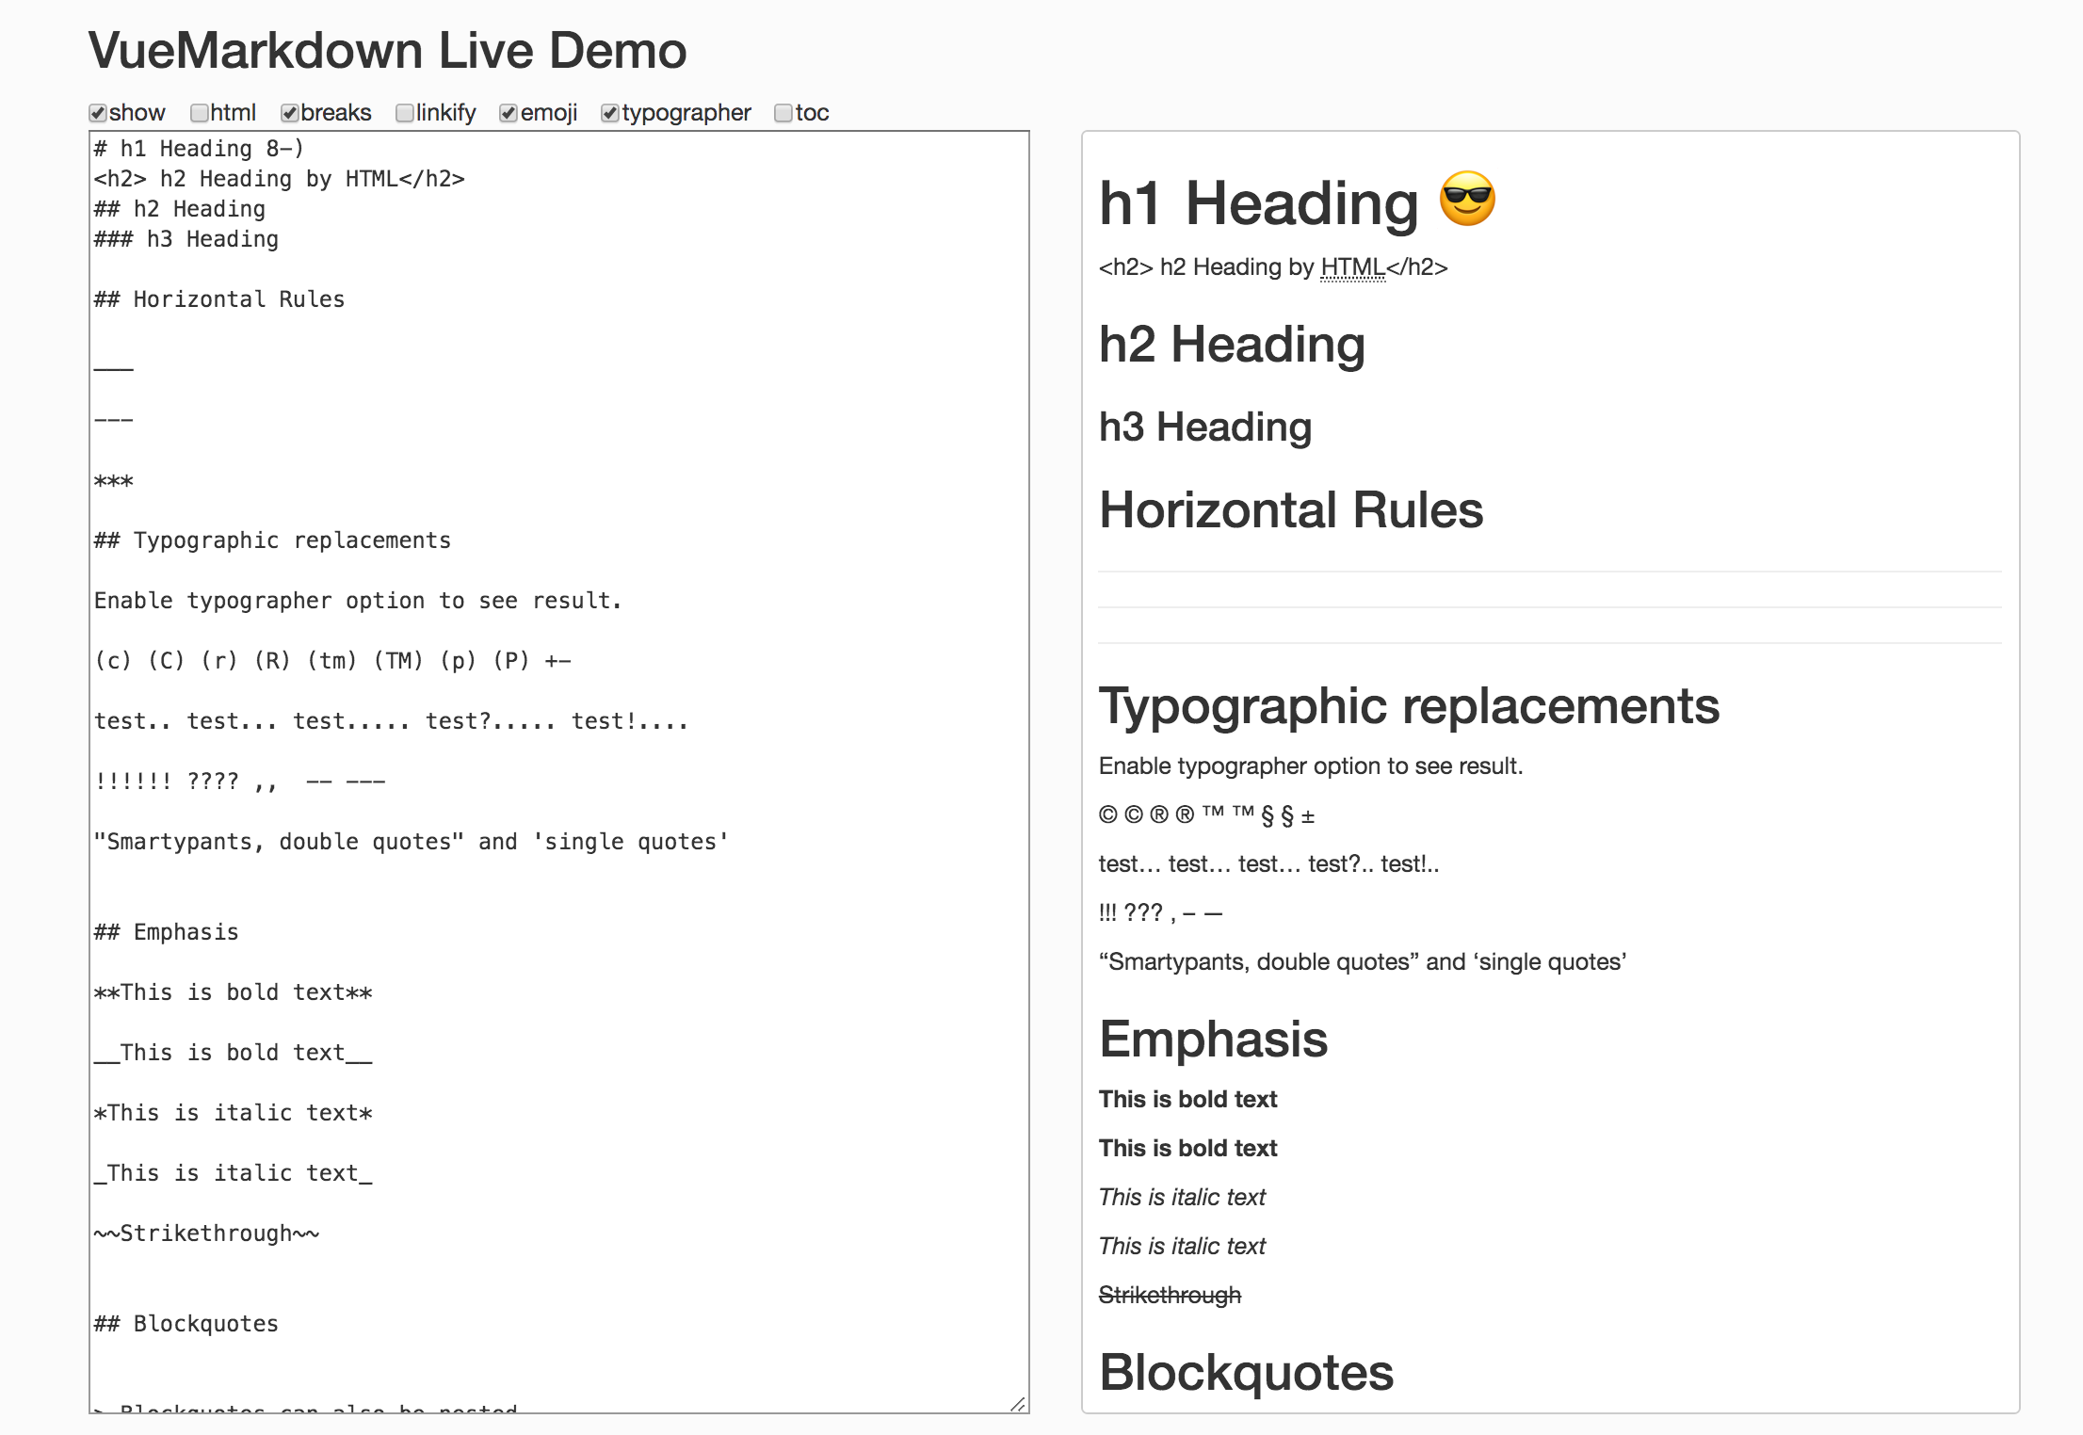Viewport: 2083px width, 1435px height.
Task: Click '# h1 Heading 8-)' source line
Action: point(199,149)
